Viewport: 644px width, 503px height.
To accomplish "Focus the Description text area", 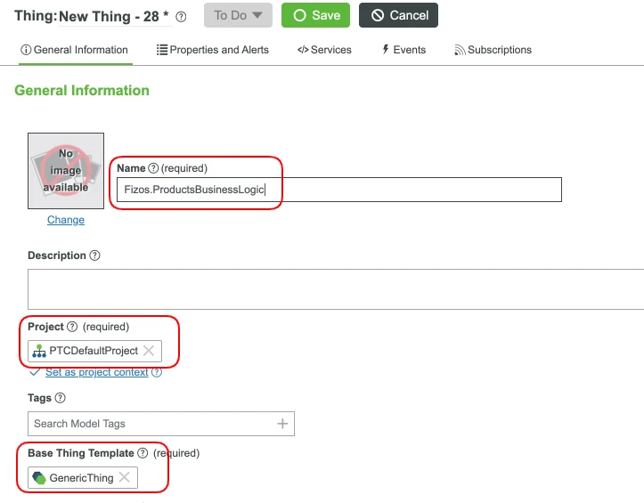I will (x=336, y=289).
